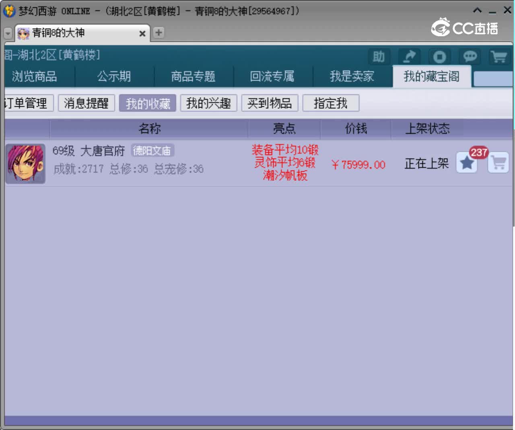Click the search input field beside 我的藏宝阁

click(493, 79)
